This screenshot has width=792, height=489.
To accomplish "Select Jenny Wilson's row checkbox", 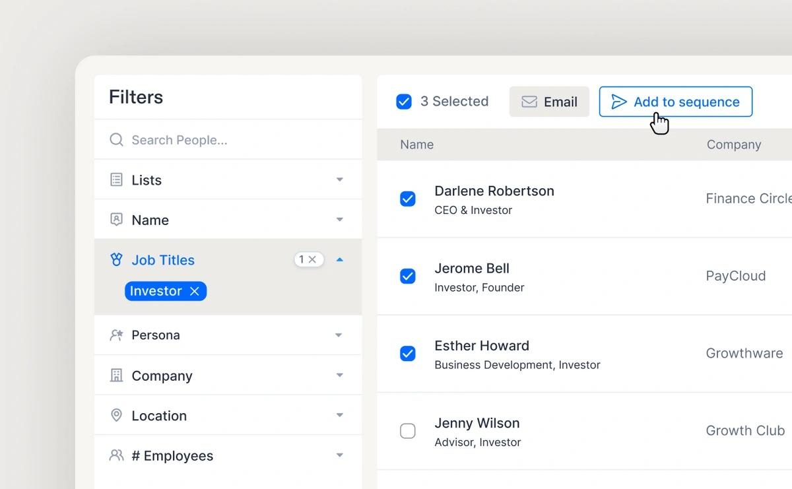I will (408, 430).
